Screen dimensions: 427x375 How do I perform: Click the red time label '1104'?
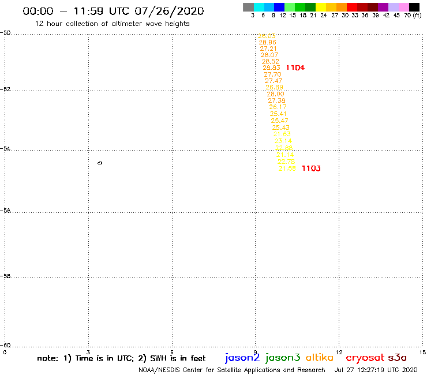pyautogui.click(x=295, y=67)
